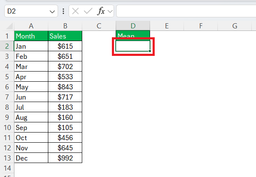Click the $456 sales cell

click(x=65, y=138)
